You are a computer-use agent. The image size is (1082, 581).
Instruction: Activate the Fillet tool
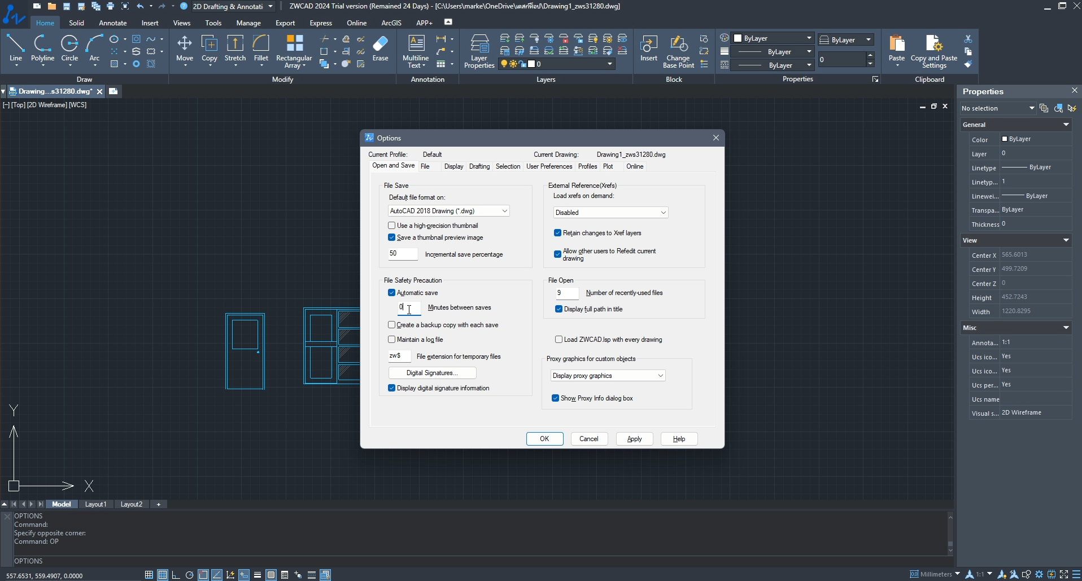point(261,49)
